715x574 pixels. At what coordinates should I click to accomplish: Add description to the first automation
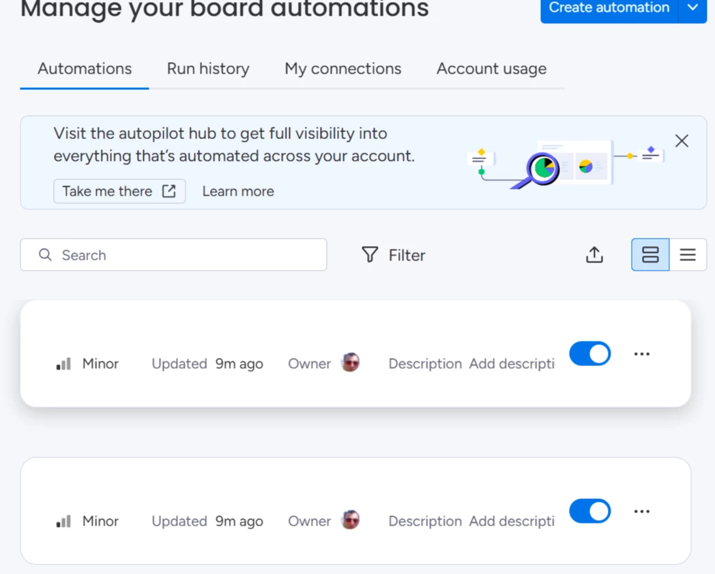coord(512,363)
